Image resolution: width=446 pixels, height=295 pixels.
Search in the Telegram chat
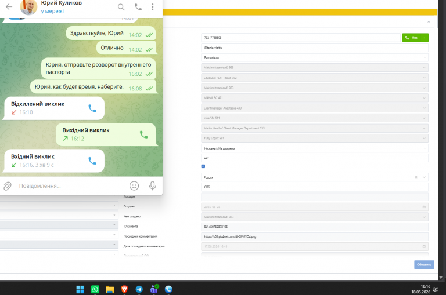click(121, 7)
